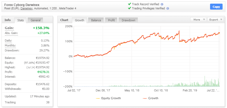Show the Drawdown chart tab
227x108 pixels.
click(128, 20)
